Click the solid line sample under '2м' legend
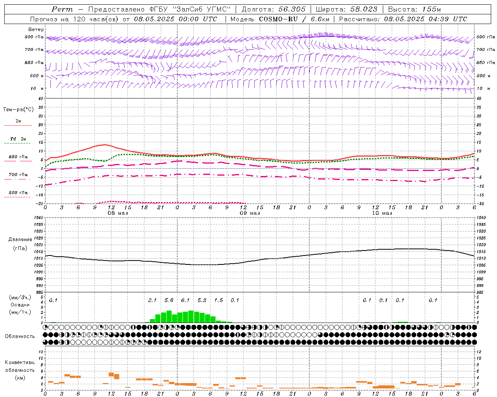Viewport: 497px width, 397px height. [18, 126]
